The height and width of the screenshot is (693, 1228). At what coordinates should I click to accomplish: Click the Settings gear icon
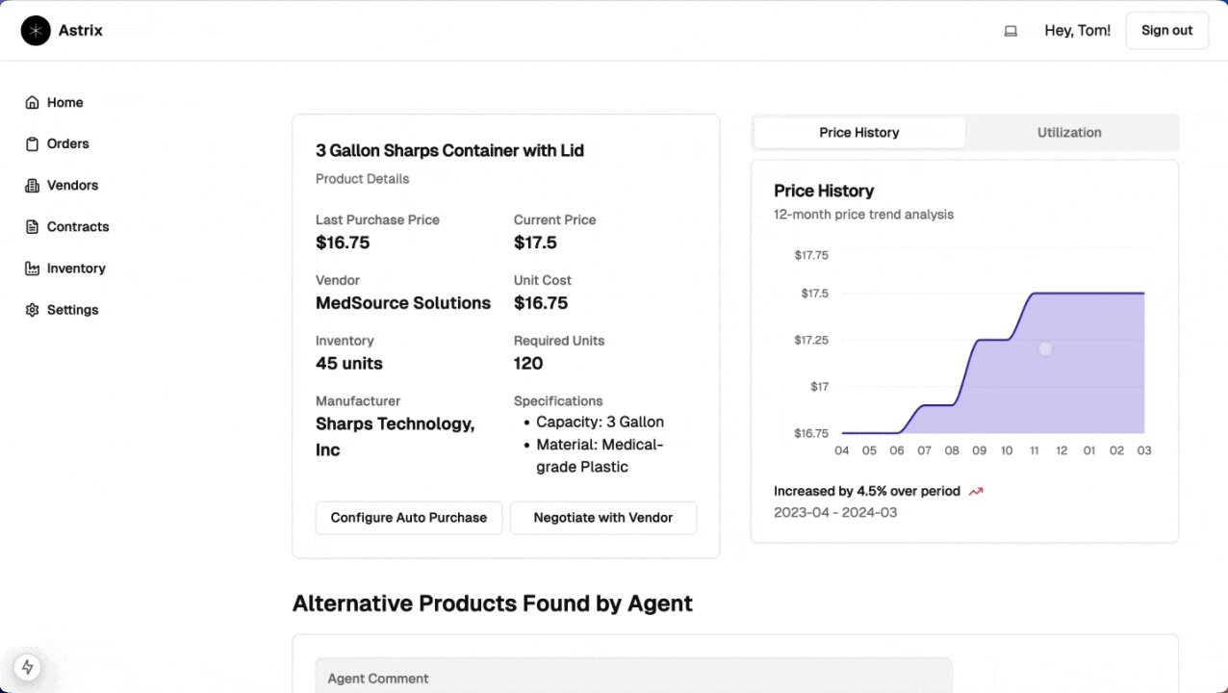[x=33, y=310]
